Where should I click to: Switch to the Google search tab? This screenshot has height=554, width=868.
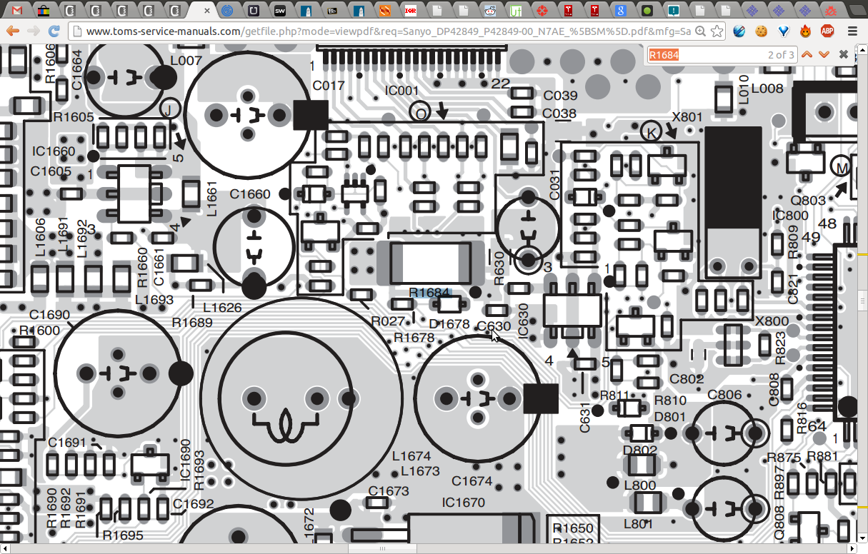click(622, 11)
